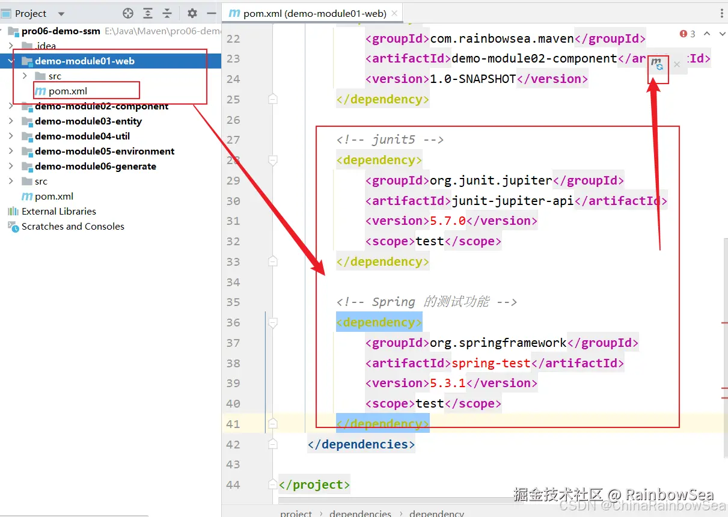Select Scratches and Consoles
Image resolution: width=728 pixels, height=517 pixels.
tap(73, 226)
